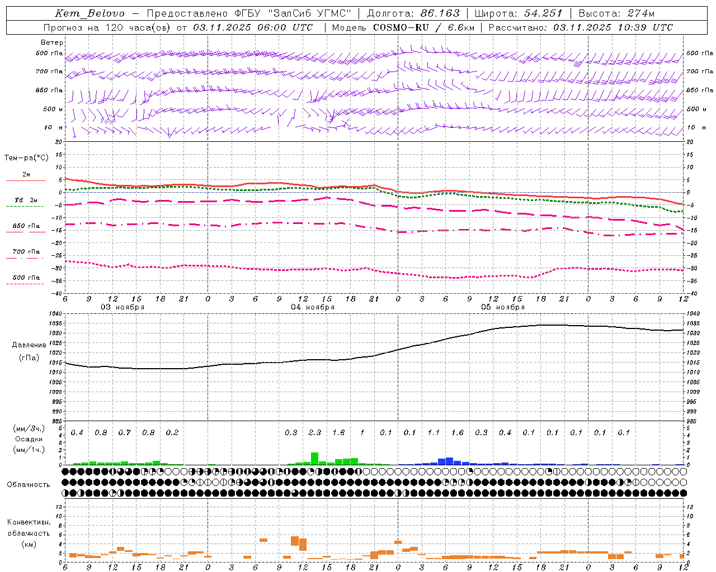This screenshot has height=572, width=716.
Task: Click the model label COSMO-RU / 6.6км
Action: tap(424, 27)
